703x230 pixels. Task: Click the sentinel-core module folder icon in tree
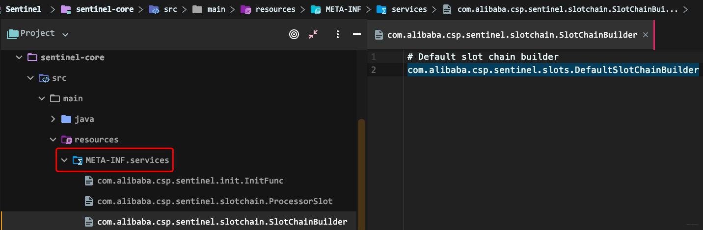(x=32, y=57)
